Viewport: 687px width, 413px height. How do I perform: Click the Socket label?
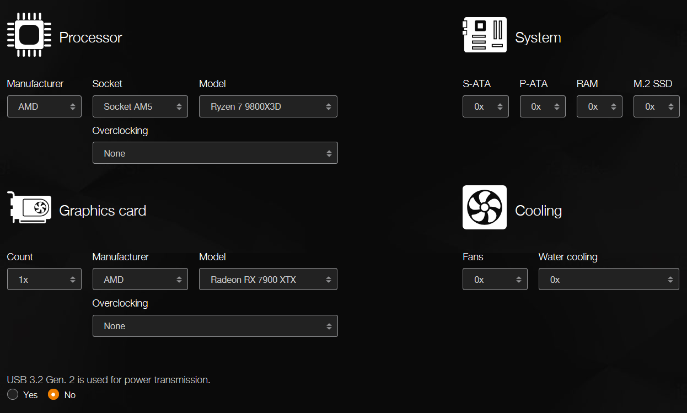tap(108, 84)
